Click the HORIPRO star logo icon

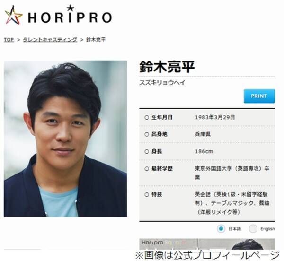[x=13, y=15]
